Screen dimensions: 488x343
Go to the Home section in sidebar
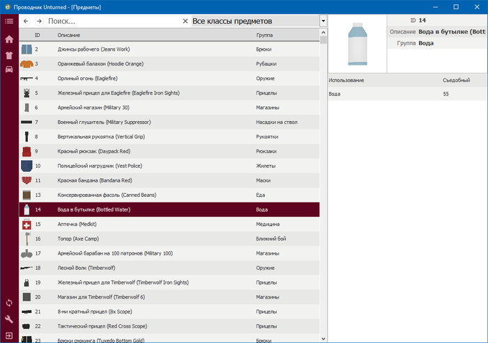(x=9, y=39)
